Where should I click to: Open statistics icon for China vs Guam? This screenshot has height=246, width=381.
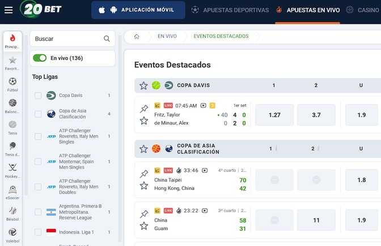click(157, 210)
